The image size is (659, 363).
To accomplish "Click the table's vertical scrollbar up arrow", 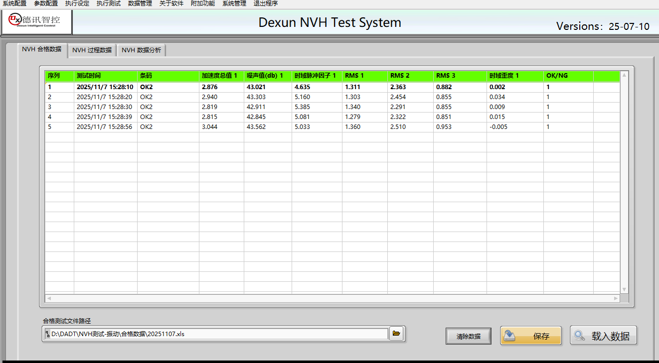I will pos(624,75).
